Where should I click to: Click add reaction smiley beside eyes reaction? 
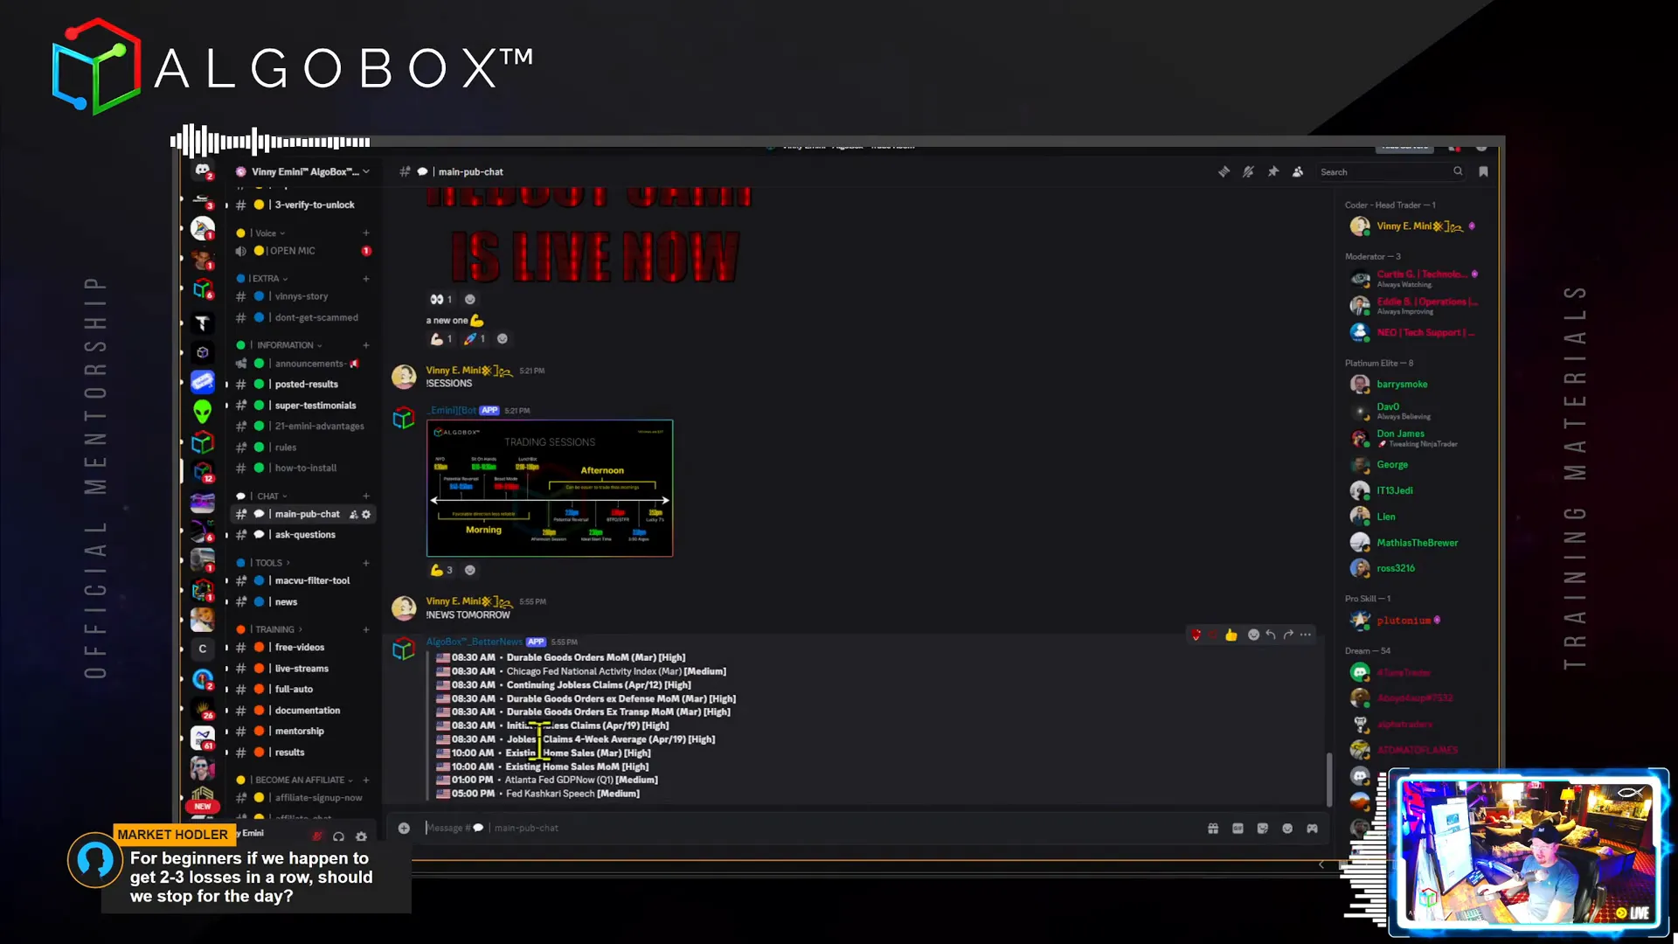click(469, 299)
